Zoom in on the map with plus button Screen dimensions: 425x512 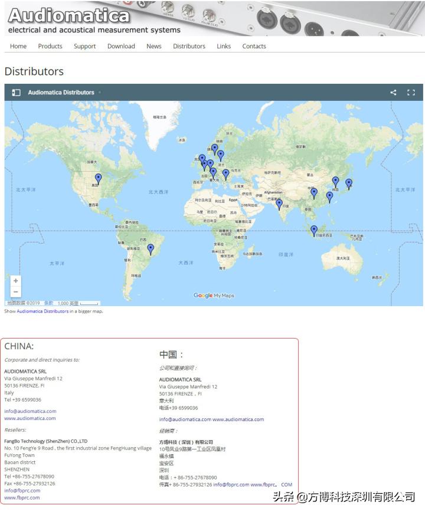(16, 281)
